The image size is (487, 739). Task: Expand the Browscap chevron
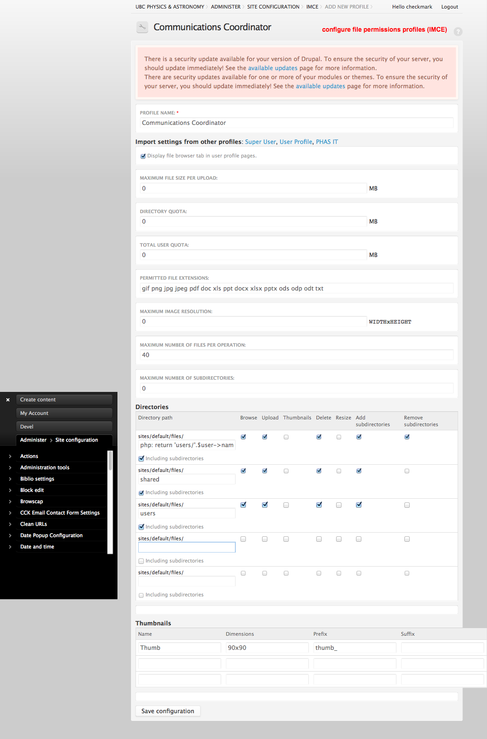click(x=10, y=501)
